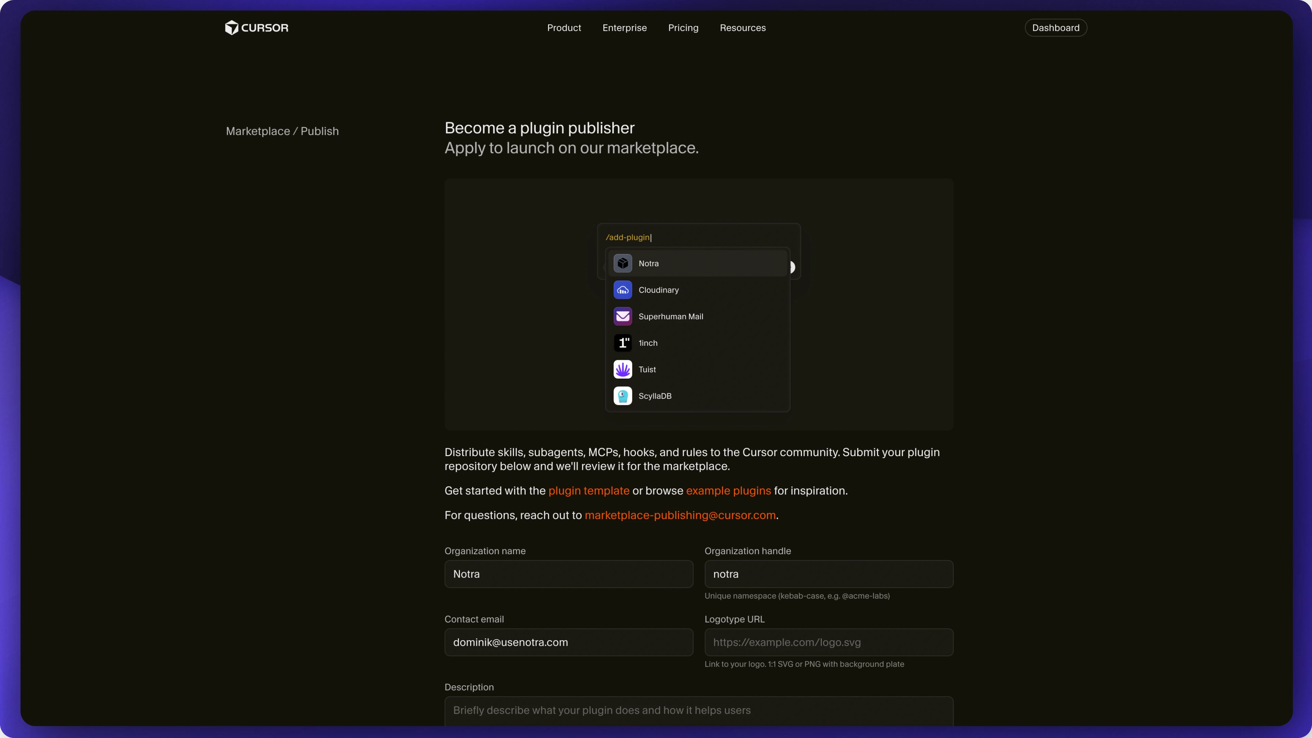The image size is (1312, 738).
Task: Choose Tuist label in plugin list
Action: coord(647,369)
